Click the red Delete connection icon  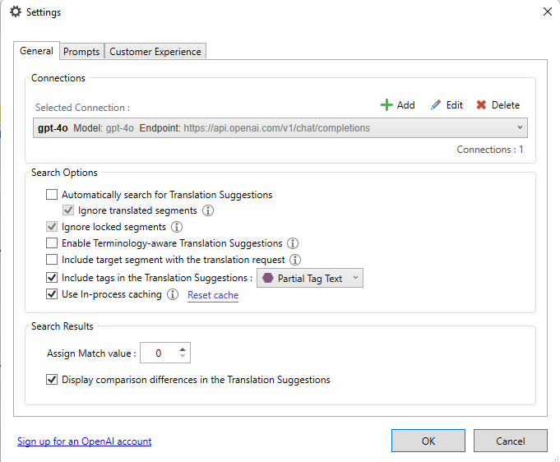481,105
